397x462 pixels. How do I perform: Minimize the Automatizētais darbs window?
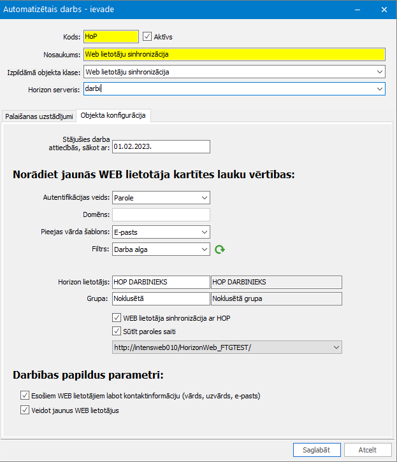coord(357,10)
